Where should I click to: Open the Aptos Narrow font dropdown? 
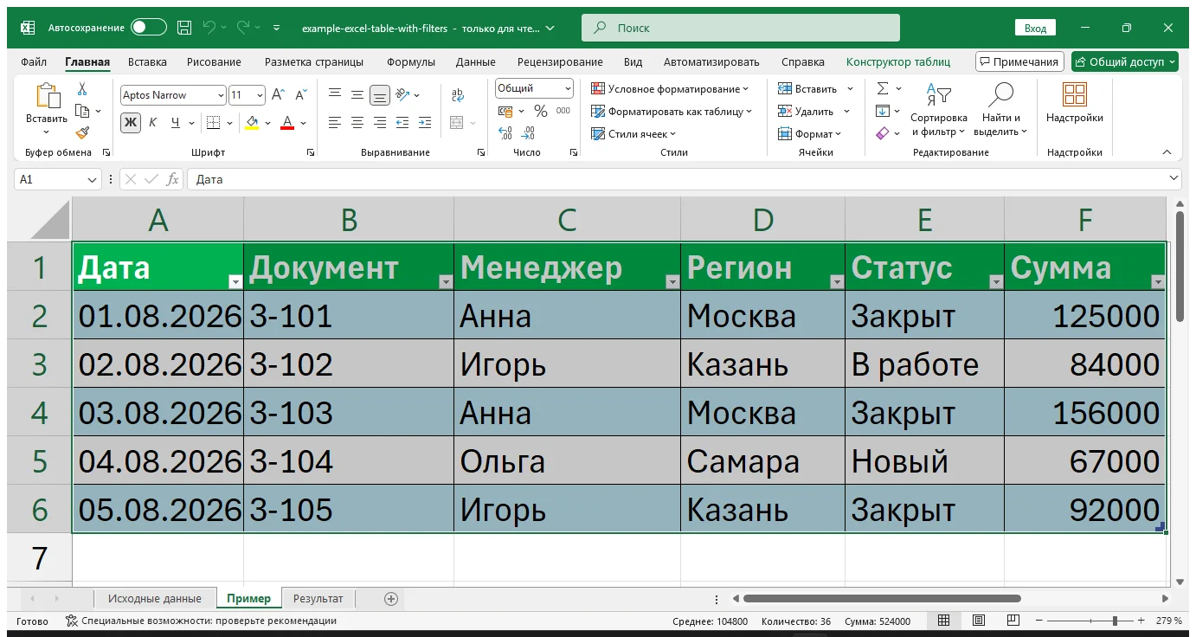tap(219, 95)
